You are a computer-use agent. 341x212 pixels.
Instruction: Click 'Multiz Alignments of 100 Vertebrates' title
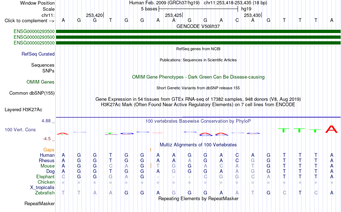pyautogui.click(x=198, y=145)
